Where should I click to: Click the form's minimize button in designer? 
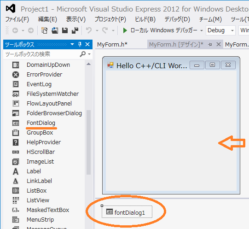tap(197, 65)
